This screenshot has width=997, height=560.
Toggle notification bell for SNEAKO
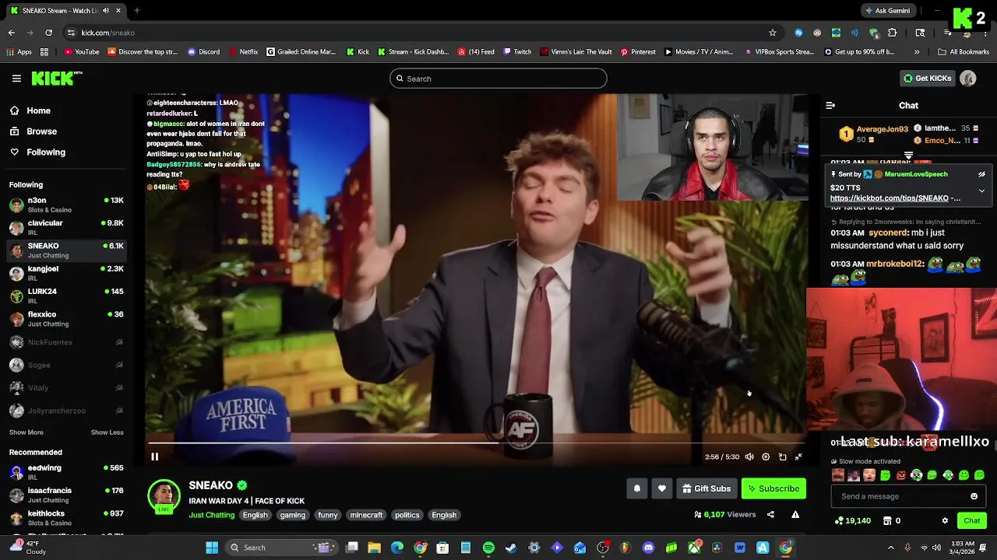pyautogui.click(x=636, y=488)
